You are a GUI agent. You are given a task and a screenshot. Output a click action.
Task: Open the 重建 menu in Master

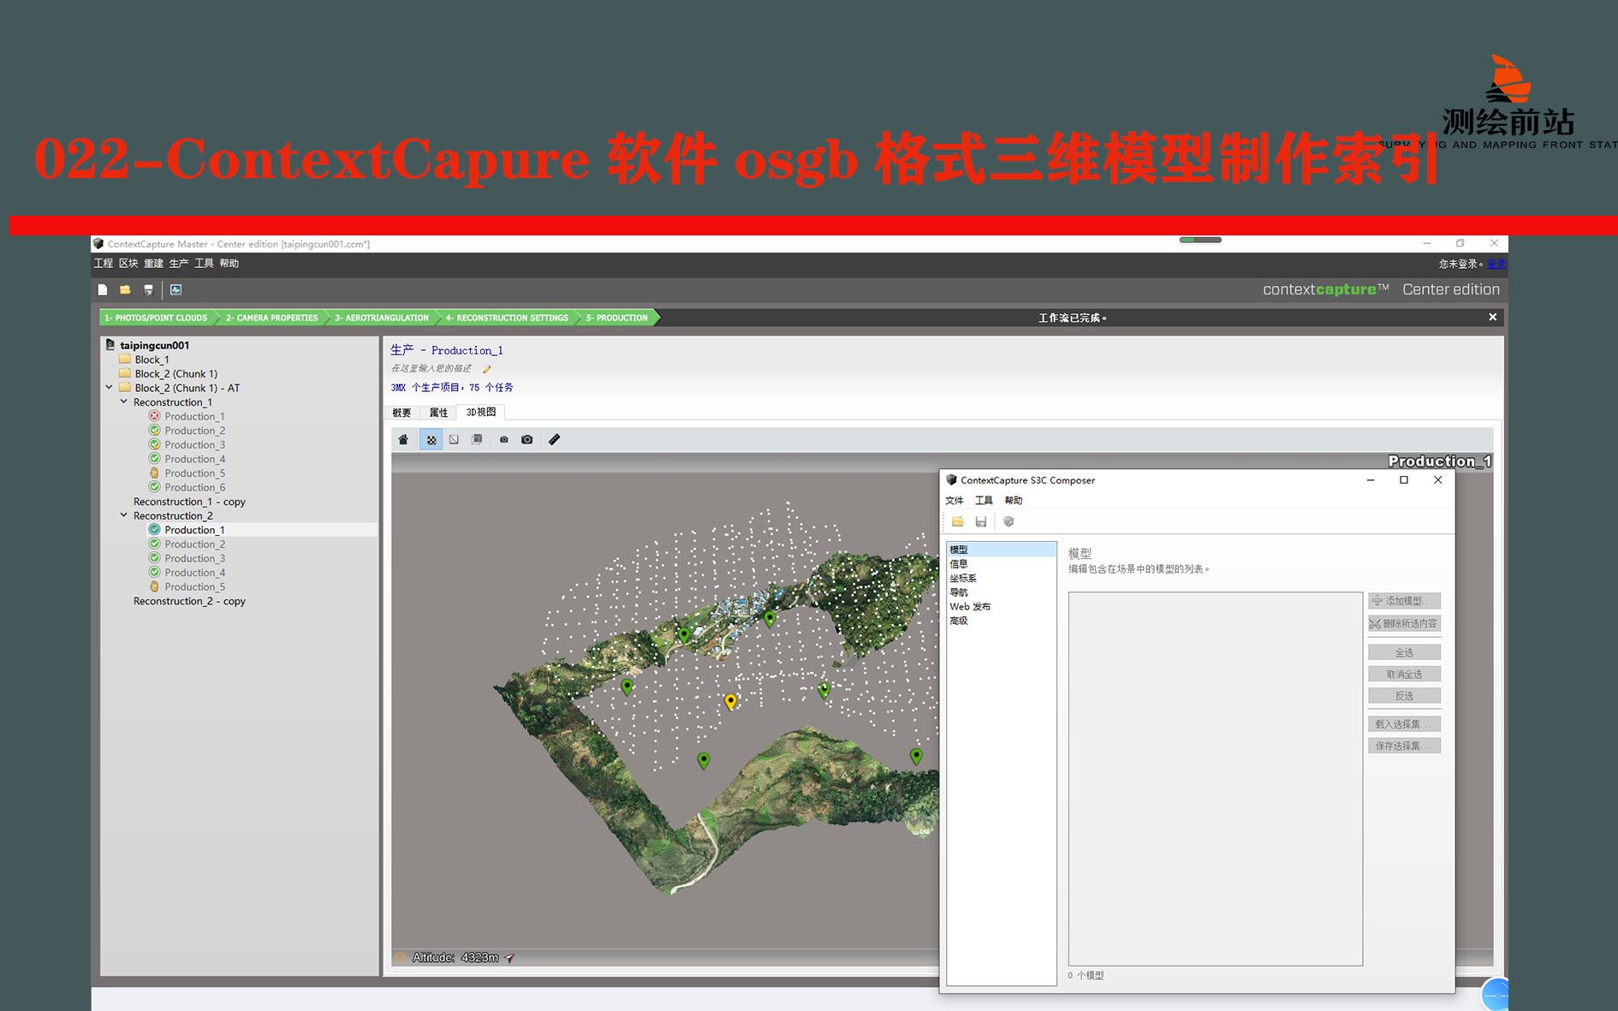153,264
